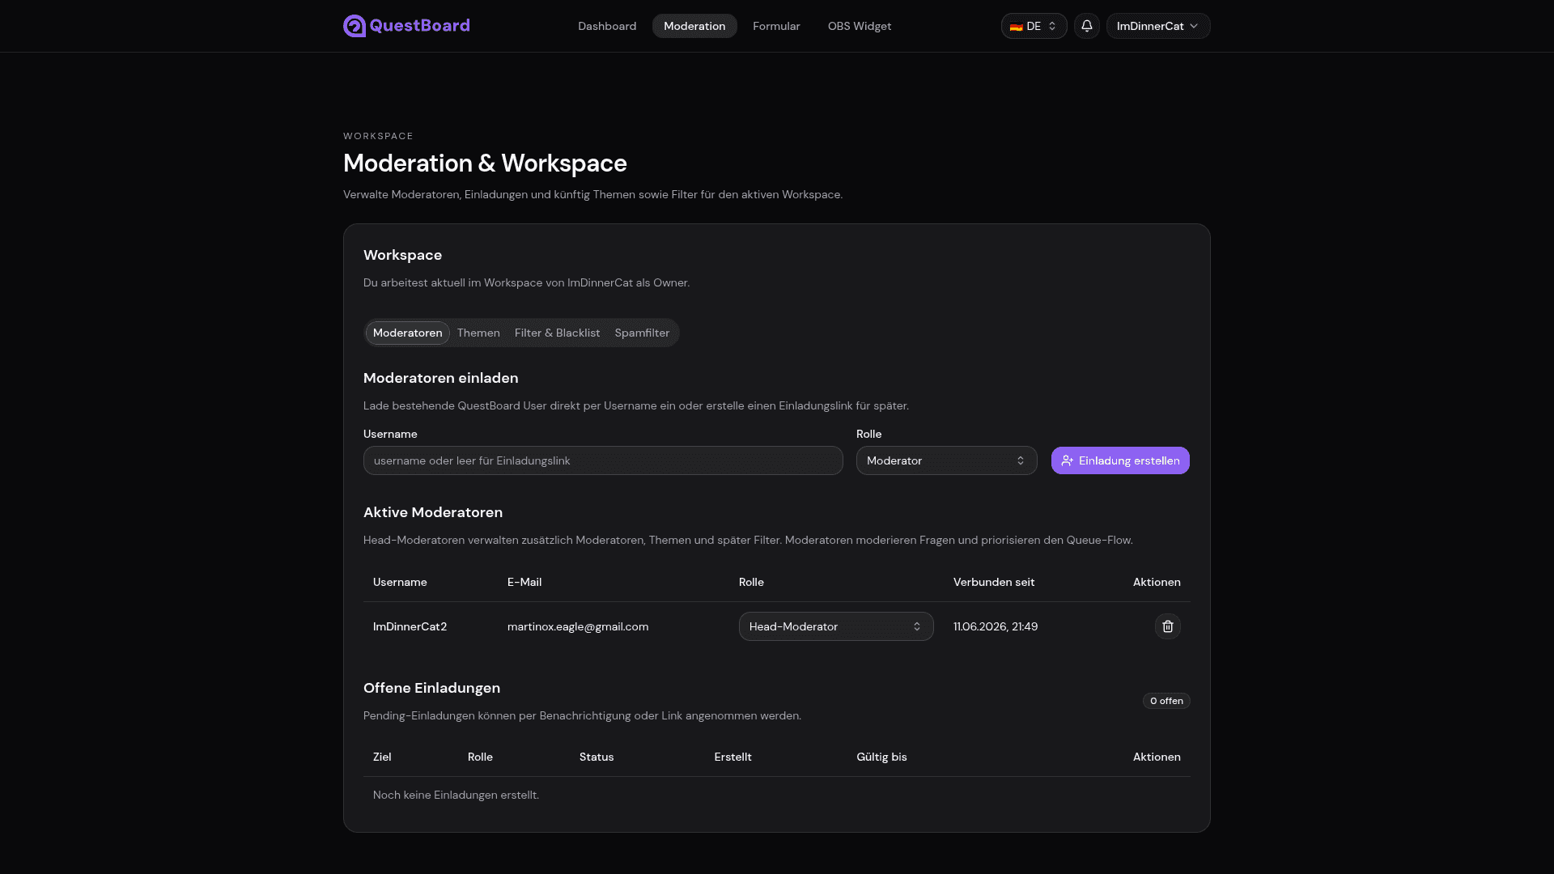Click the Verbunden seit column header
1554x874 pixels.
coord(994,582)
